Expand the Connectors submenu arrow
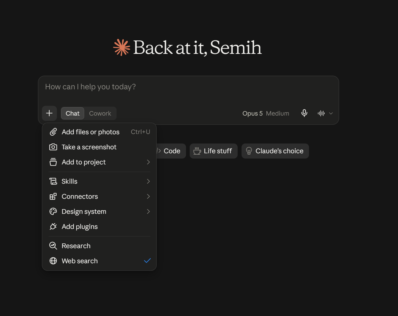The image size is (398, 316). click(x=148, y=197)
